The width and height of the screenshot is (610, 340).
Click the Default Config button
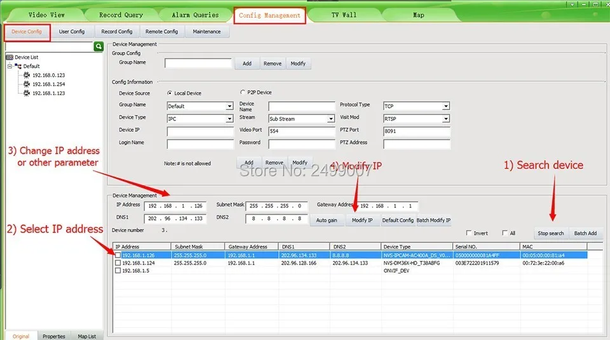point(398,220)
